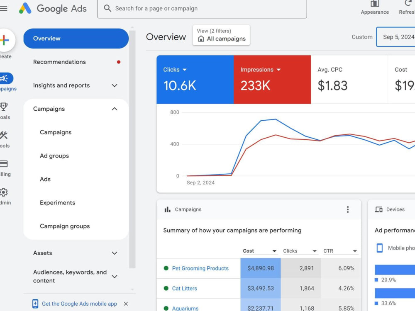Click the 29.9% blue legend square
Image resolution: width=415 pixels, height=311 pixels.
(x=376, y=280)
